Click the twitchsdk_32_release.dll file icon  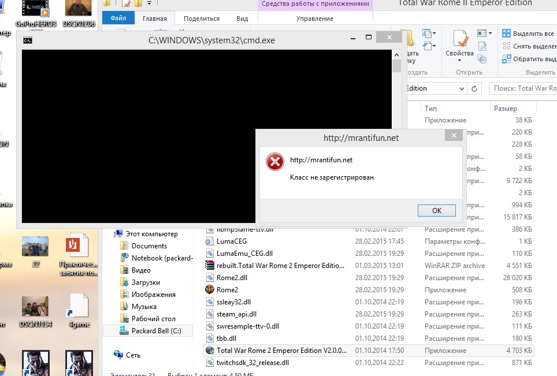click(210, 363)
